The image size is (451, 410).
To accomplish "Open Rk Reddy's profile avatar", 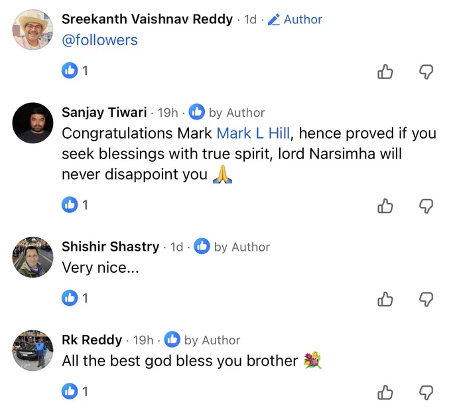I will 32,350.
